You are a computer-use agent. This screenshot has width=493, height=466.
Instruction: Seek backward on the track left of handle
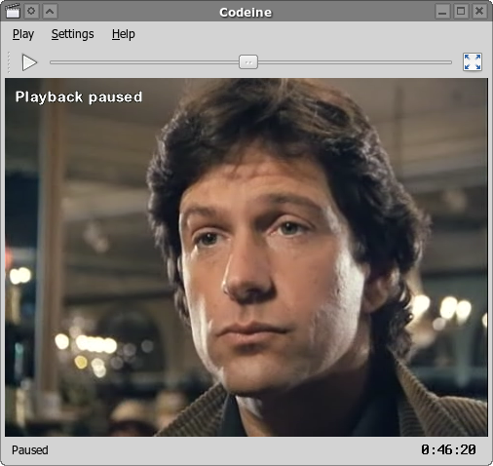click(x=144, y=62)
